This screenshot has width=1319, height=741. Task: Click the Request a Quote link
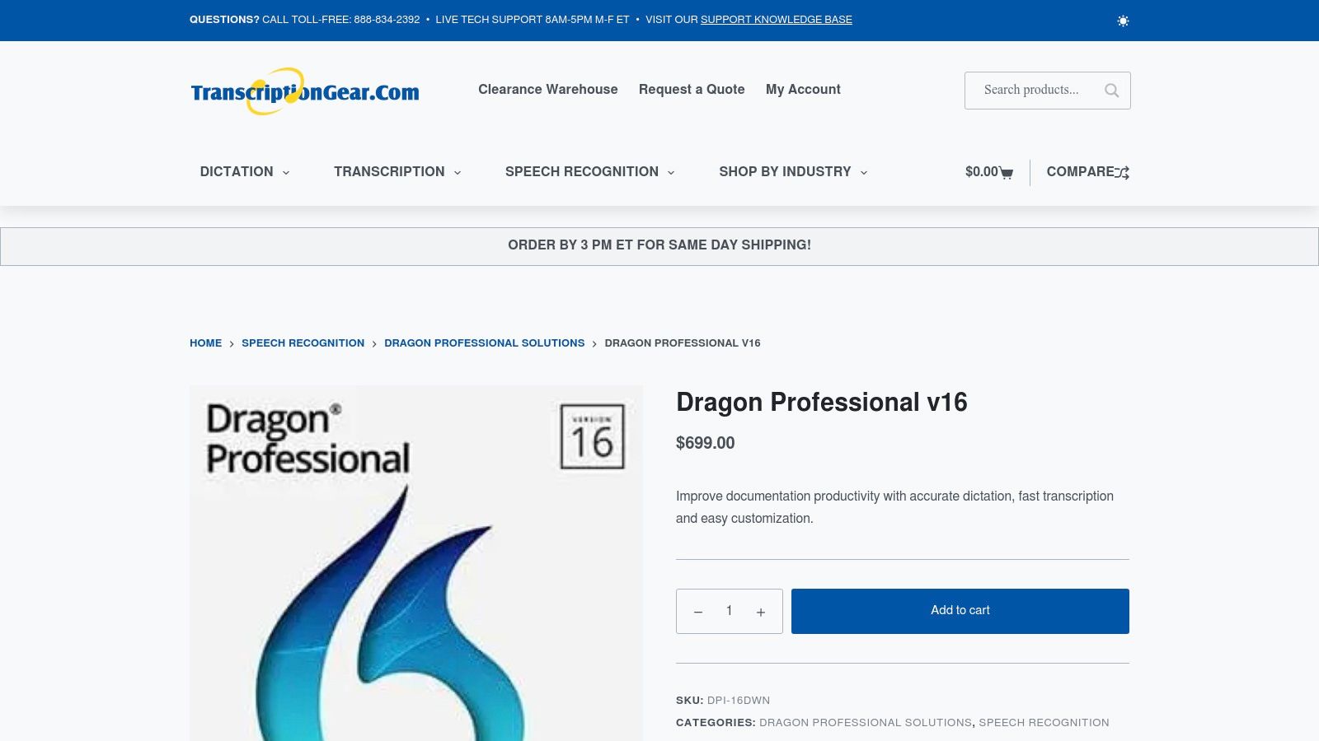tap(691, 90)
